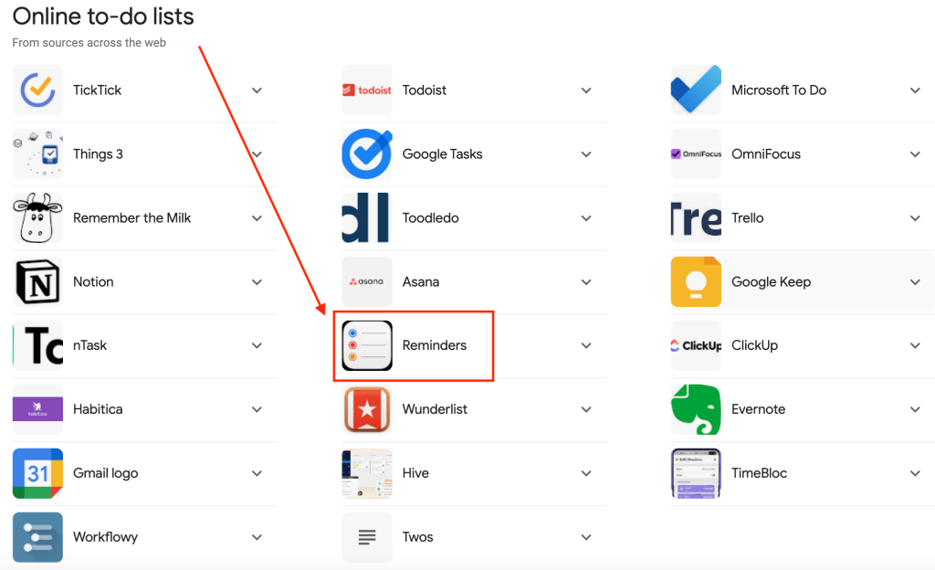Click the Notion logo icon
The image size is (935, 570).
point(37,281)
